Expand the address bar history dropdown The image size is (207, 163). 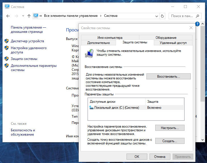(x=157, y=16)
